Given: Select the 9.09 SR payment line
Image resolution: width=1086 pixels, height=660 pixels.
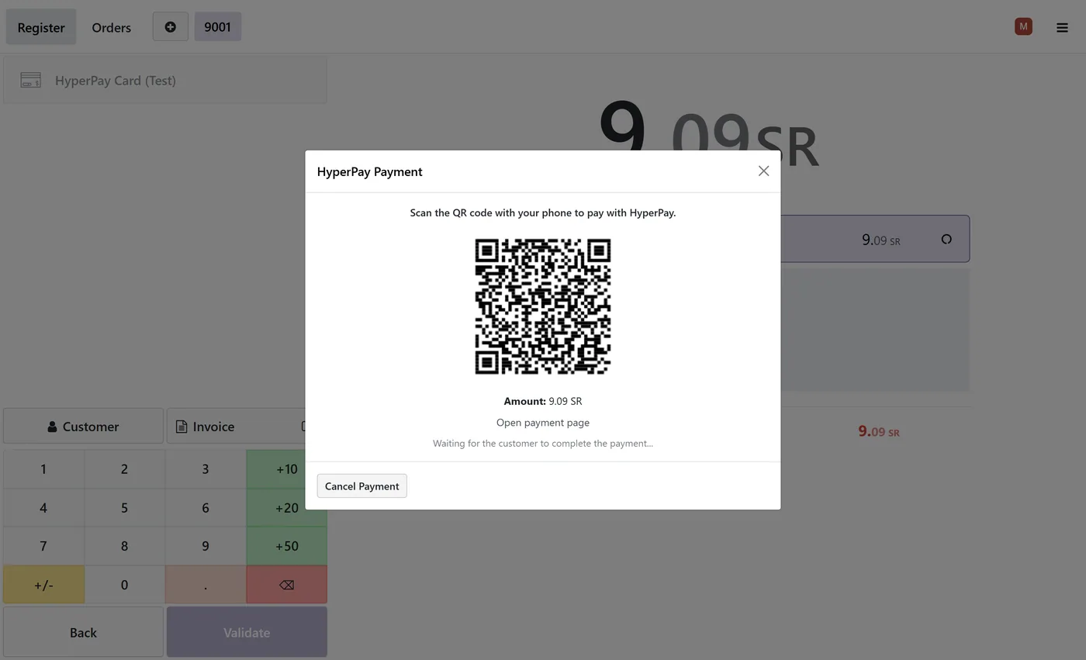Looking at the screenshot, I should click(874, 239).
